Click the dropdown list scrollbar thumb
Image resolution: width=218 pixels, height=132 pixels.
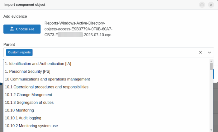211,66
